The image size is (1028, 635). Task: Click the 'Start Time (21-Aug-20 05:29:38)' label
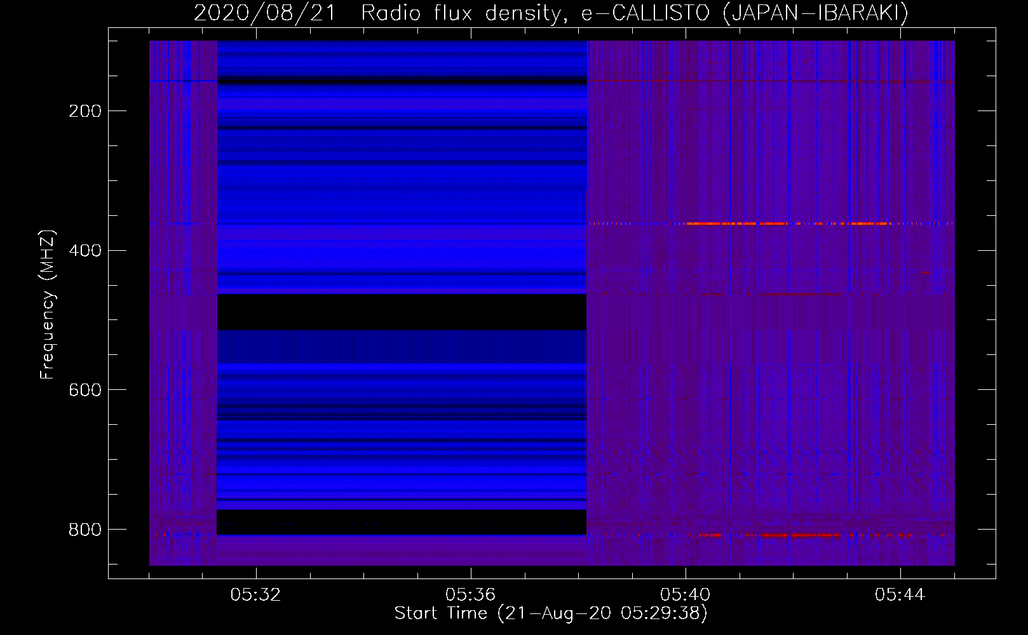tap(551, 613)
